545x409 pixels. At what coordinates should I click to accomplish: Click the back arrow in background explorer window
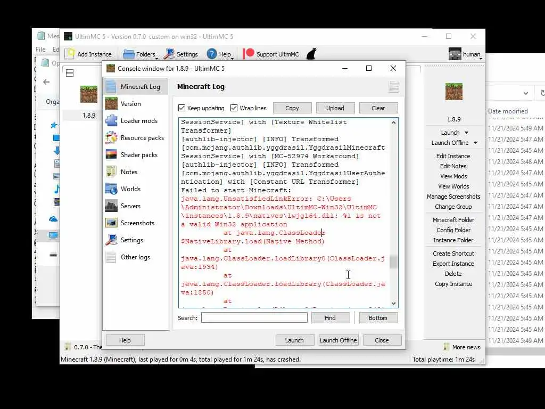click(x=46, y=81)
